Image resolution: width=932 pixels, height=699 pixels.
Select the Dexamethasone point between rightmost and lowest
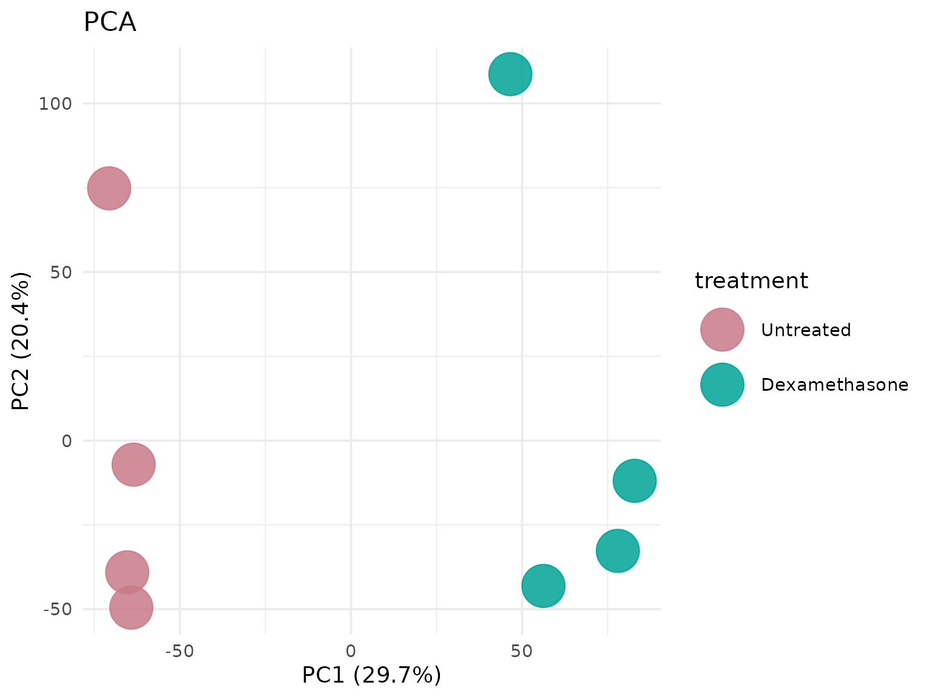pos(618,550)
